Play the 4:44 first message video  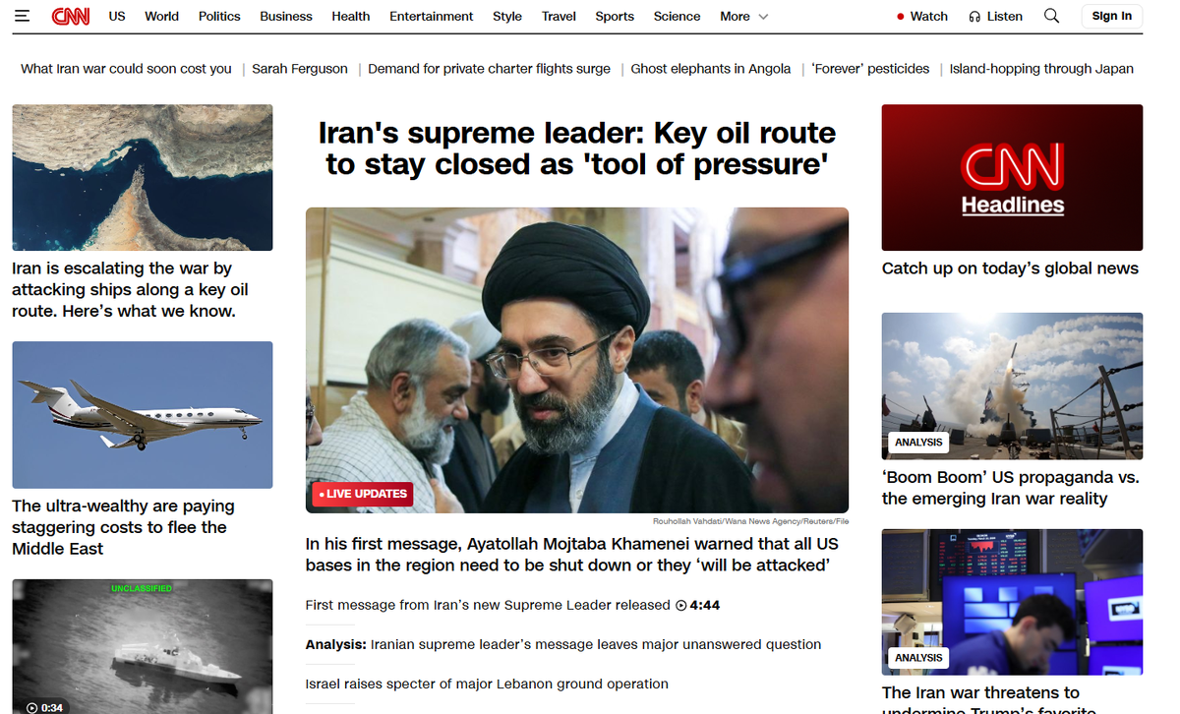click(x=698, y=605)
